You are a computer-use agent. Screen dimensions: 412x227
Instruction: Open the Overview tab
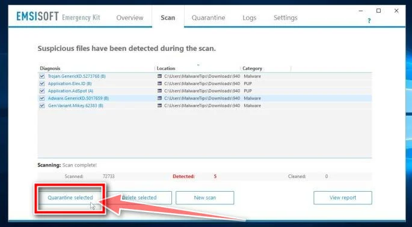tap(129, 18)
